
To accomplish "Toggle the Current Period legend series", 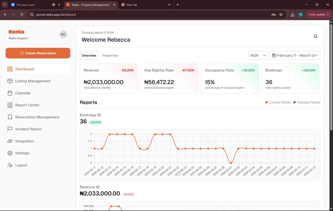I will click(x=278, y=102).
